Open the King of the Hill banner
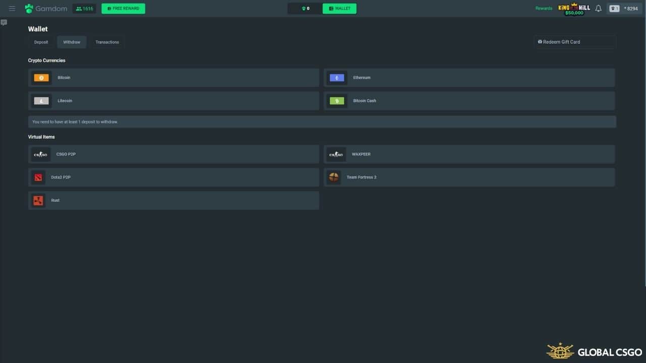The height and width of the screenshot is (363, 646). click(574, 9)
